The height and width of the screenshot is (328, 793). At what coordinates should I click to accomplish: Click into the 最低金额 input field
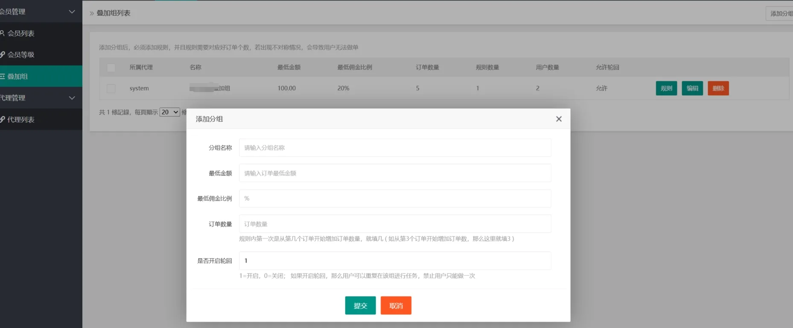[x=395, y=173]
